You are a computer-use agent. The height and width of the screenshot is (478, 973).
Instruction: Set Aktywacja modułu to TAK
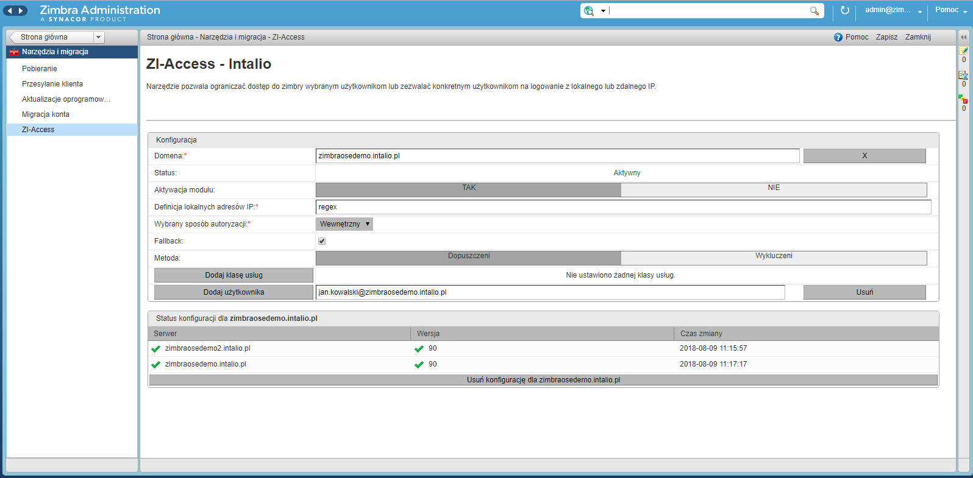(469, 189)
